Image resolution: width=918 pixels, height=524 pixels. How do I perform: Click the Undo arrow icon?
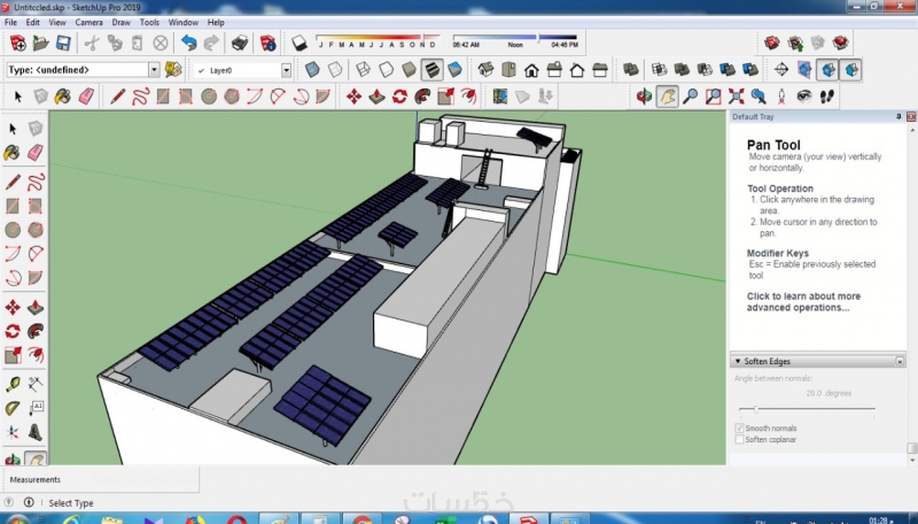[188, 43]
